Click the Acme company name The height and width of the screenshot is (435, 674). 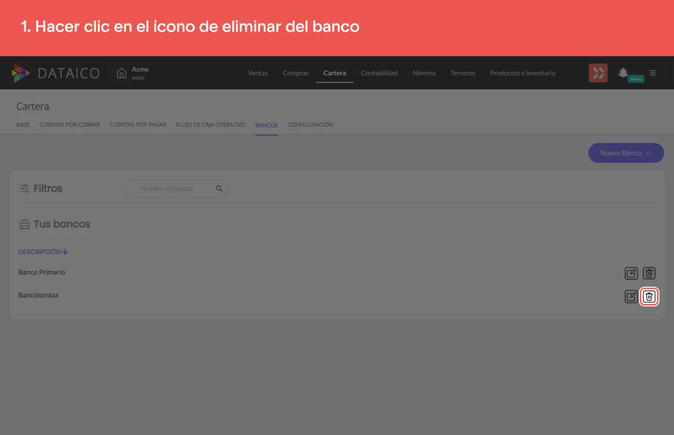click(140, 69)
